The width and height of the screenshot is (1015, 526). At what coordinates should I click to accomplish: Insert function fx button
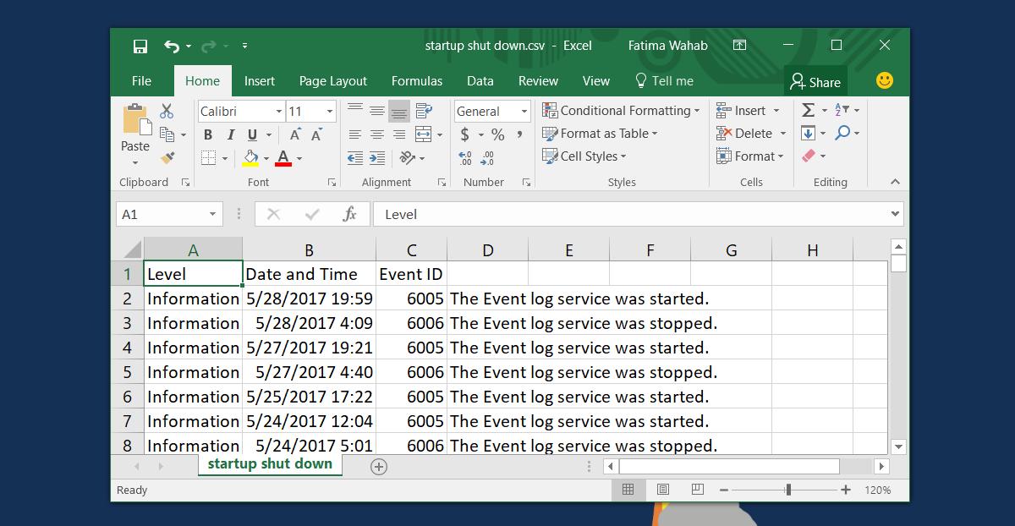(350, 215)
